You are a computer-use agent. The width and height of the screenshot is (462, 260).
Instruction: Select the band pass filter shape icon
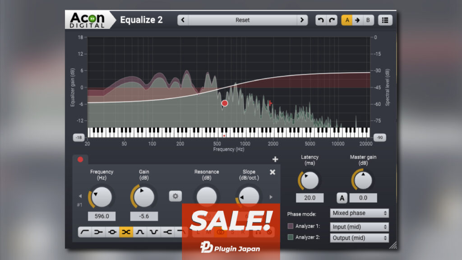(140, 232)
